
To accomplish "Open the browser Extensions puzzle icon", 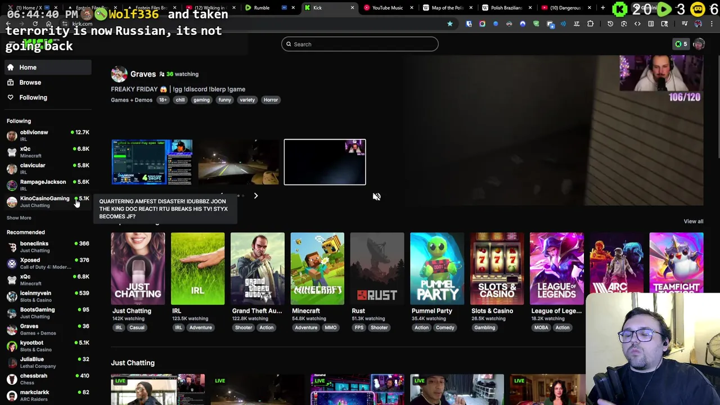I will [590, 24].
